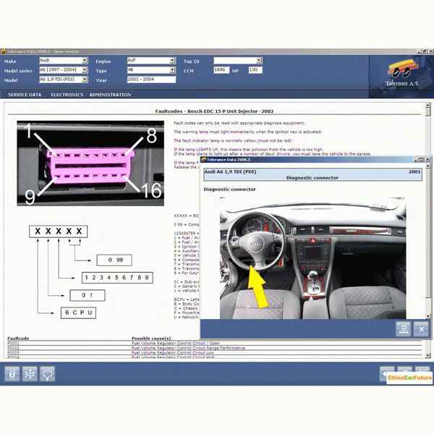This screenshot has height=434, width=434.
Task: Click the wiring diagram icon in bottom toolbar
Action: pyautogui.click(x=30, y=374)
